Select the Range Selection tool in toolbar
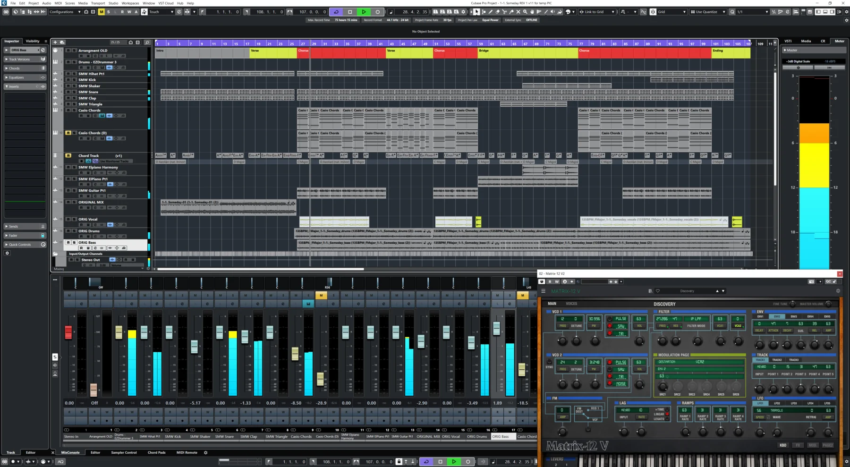This screenshot has width=850, height=467. click(x=484, y=12)
